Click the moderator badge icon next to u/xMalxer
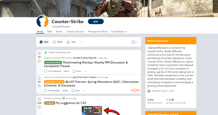Screen dimensions: 218x115 [x=64, y=98]
